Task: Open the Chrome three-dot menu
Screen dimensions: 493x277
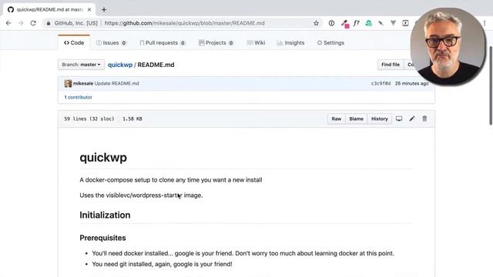Action: pos(485,23)
